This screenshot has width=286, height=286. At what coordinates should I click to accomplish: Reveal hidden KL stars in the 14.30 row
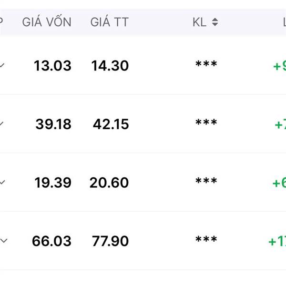pos(206,64)
